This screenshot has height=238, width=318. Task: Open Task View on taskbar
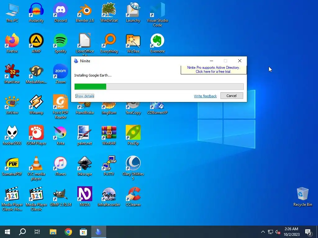pyautogui.click(x=37, y=232)
